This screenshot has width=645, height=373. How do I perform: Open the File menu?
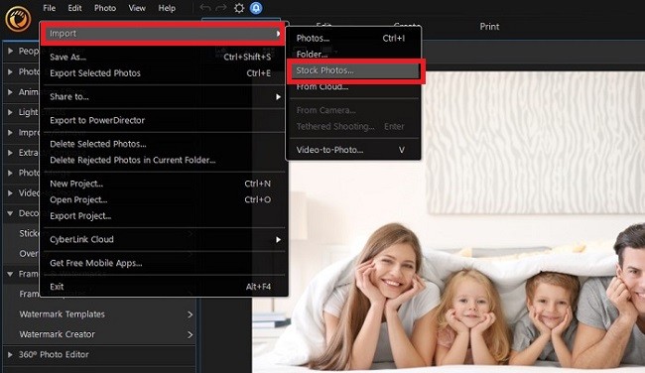click(49, 8)
